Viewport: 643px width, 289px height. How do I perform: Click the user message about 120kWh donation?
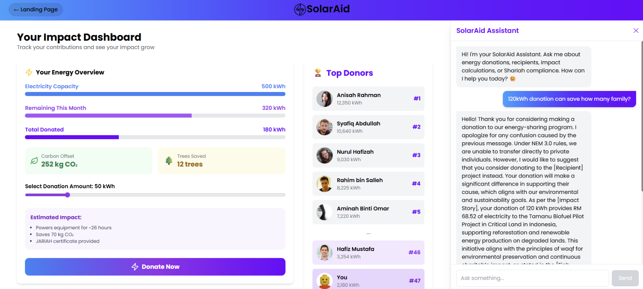click(569, 99)
